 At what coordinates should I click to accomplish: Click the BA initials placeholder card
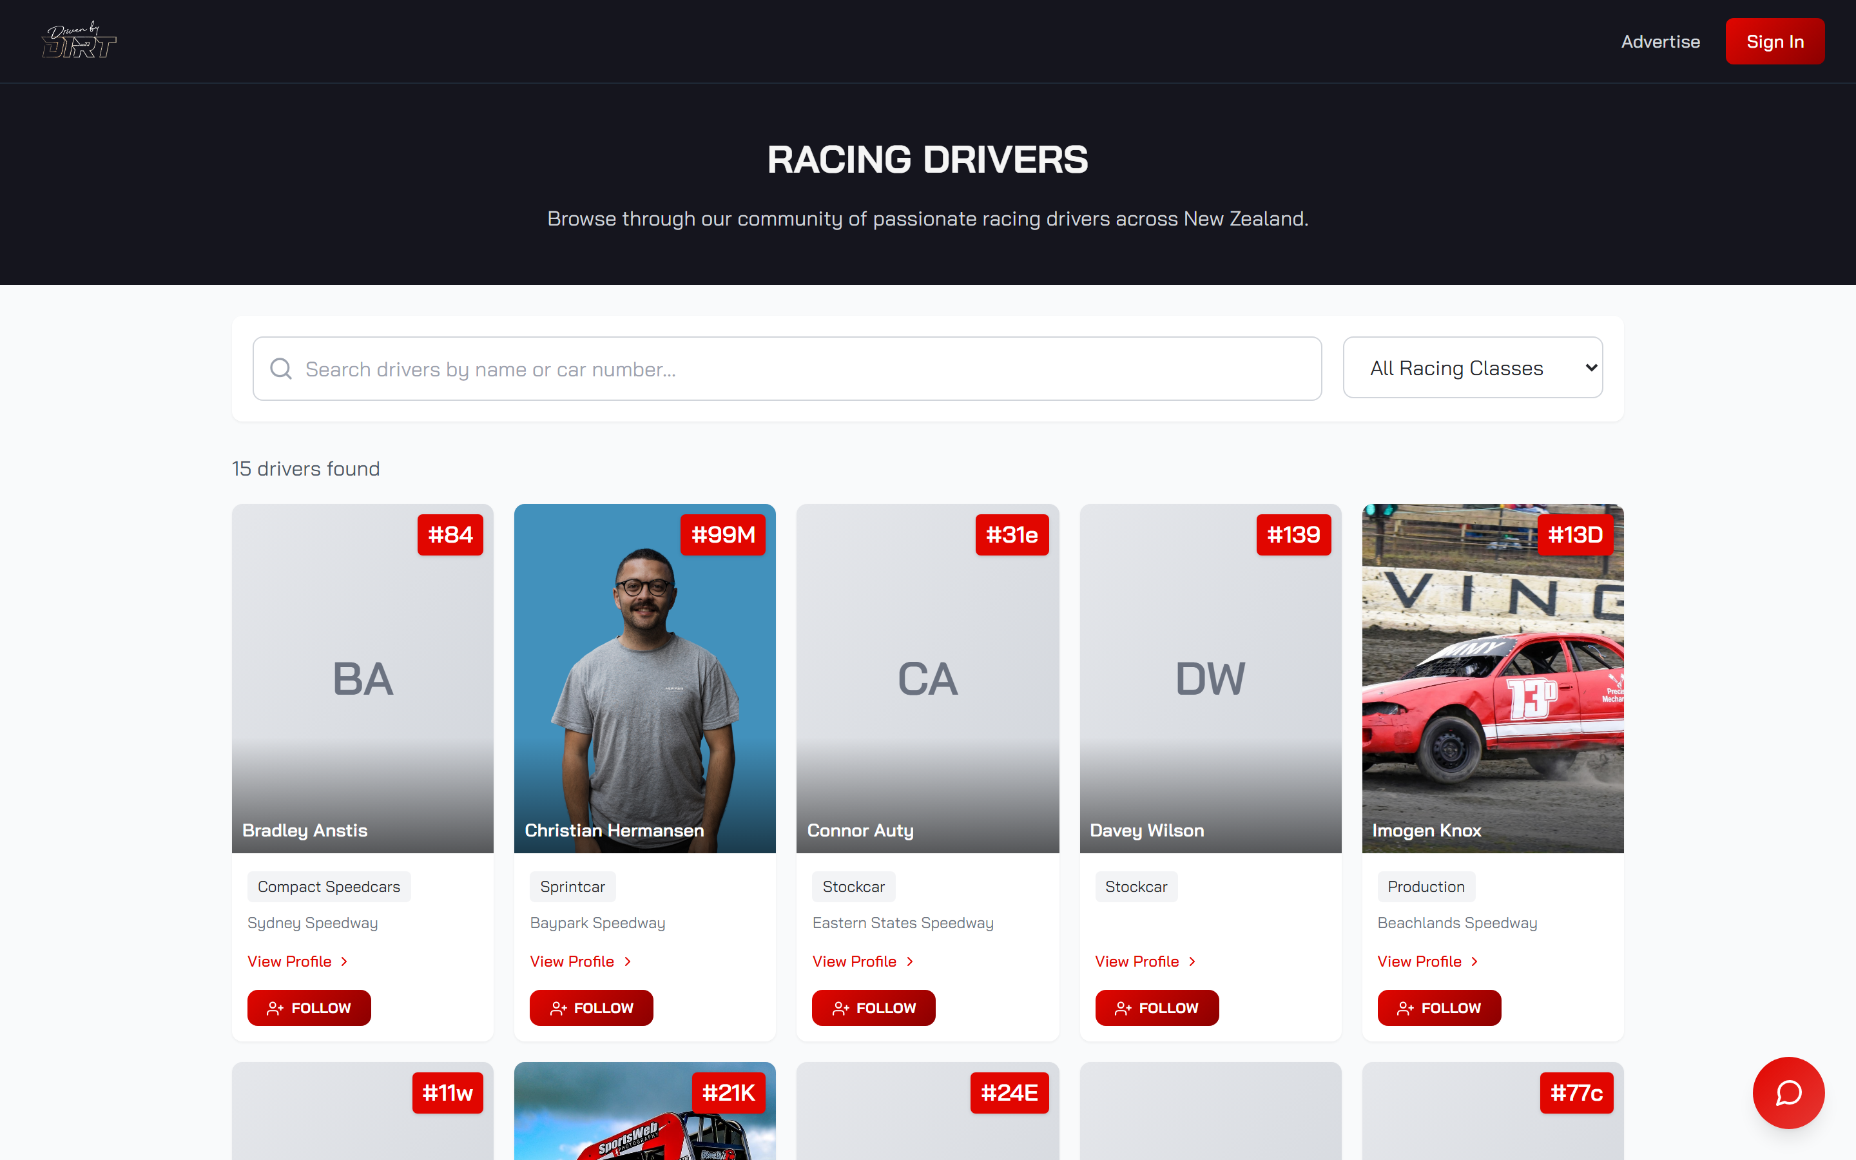pos(363,678)
